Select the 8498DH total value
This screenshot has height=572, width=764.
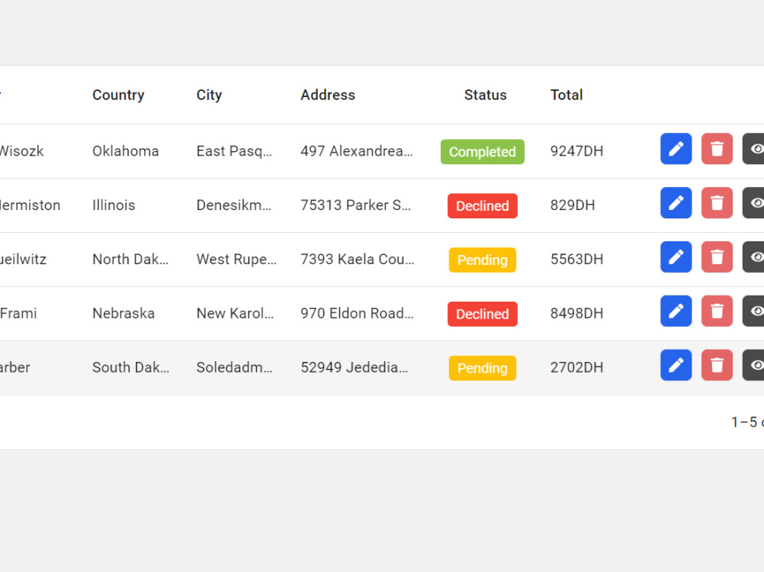[577, 313]
